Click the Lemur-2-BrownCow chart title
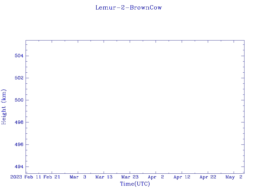257x193 pixels. 129,8
